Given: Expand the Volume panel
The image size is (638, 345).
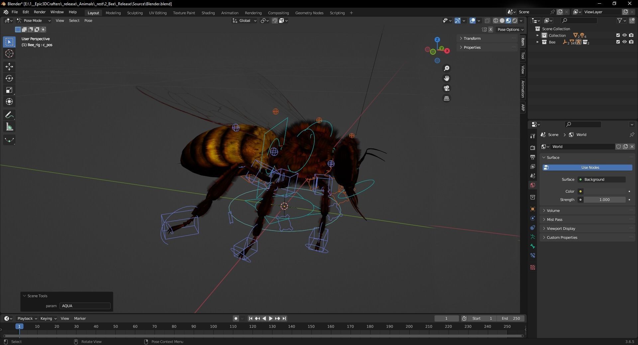Looking at the screenshot, I should 587,211.
